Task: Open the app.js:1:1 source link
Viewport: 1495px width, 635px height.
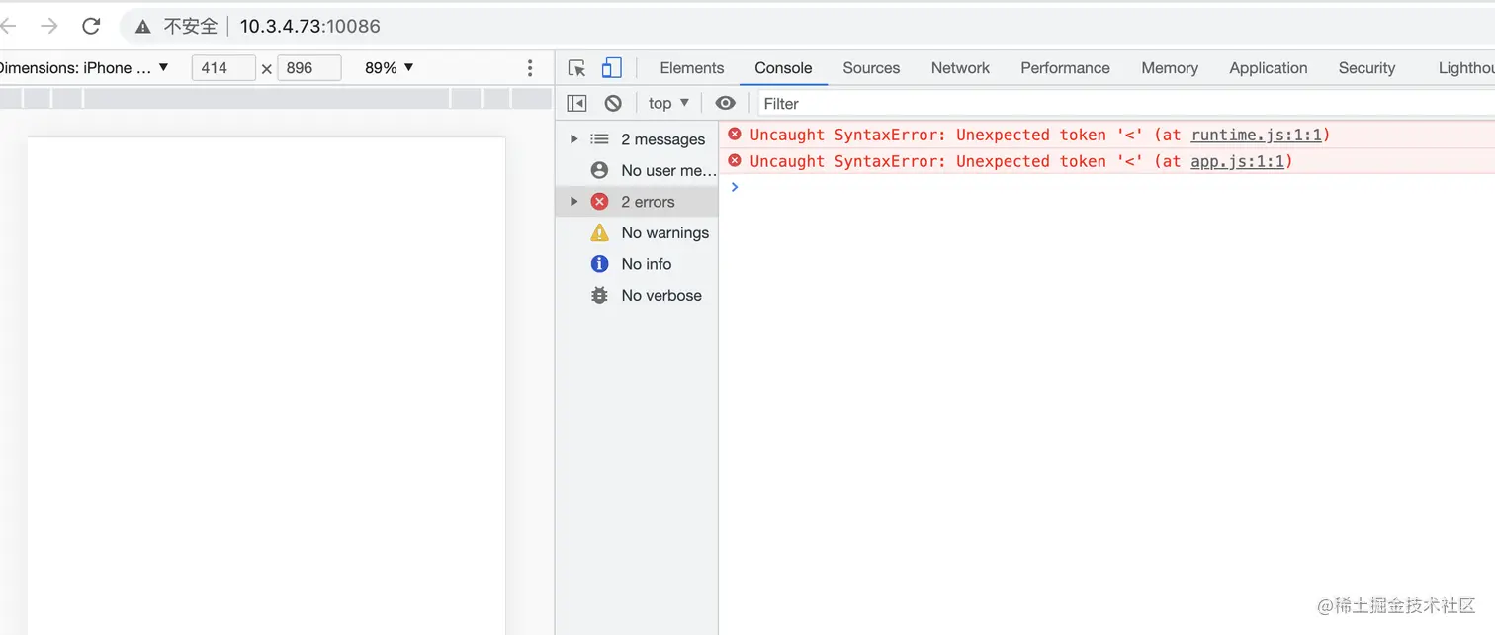Action: pyautogui.click(x=1237, y=162)
